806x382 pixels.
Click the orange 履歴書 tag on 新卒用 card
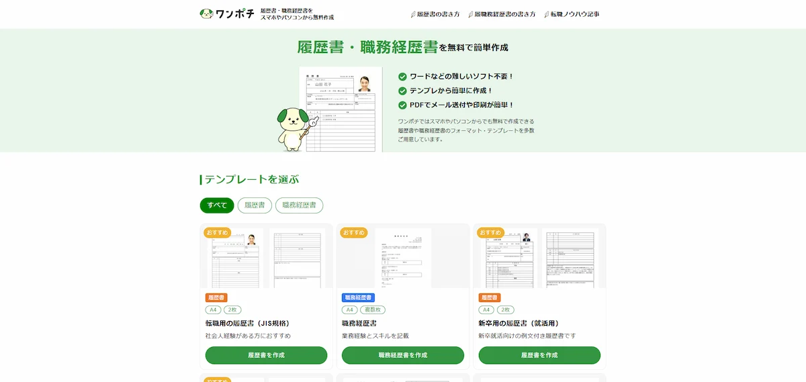tap(490, 297)
